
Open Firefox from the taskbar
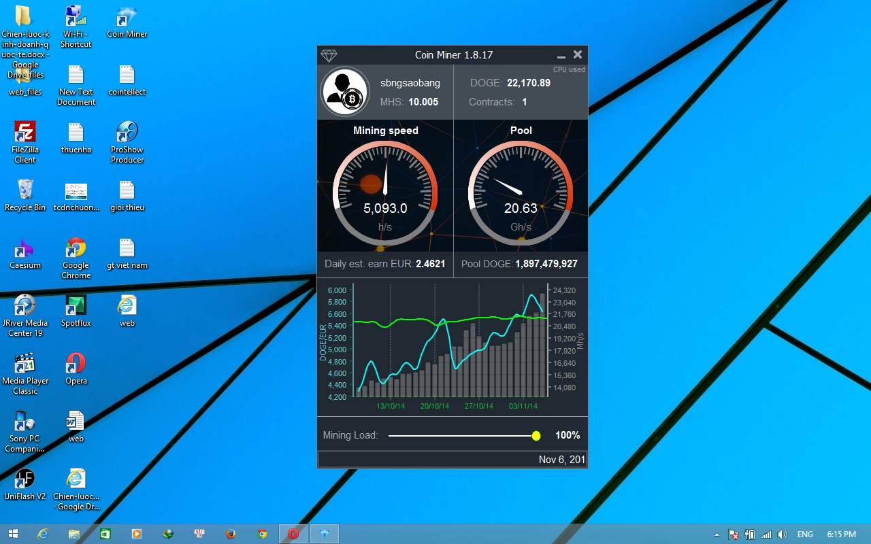231,534
